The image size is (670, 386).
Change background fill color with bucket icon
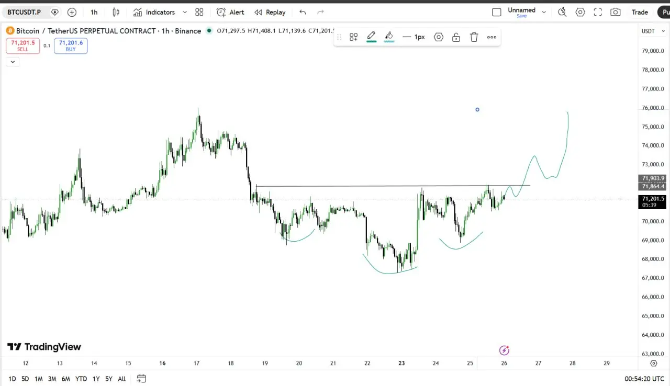click(389, 37)
